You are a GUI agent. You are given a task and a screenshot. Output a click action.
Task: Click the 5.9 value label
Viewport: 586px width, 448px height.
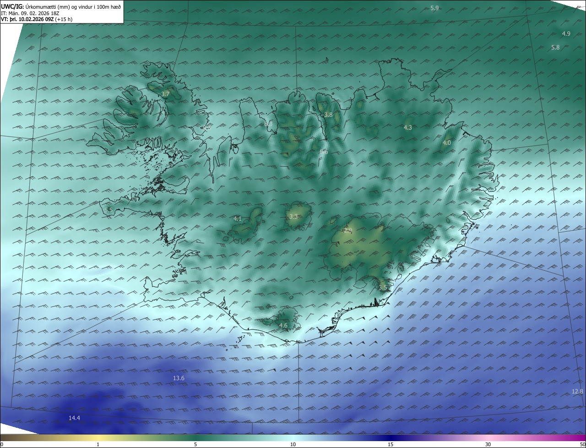point(435,8)
